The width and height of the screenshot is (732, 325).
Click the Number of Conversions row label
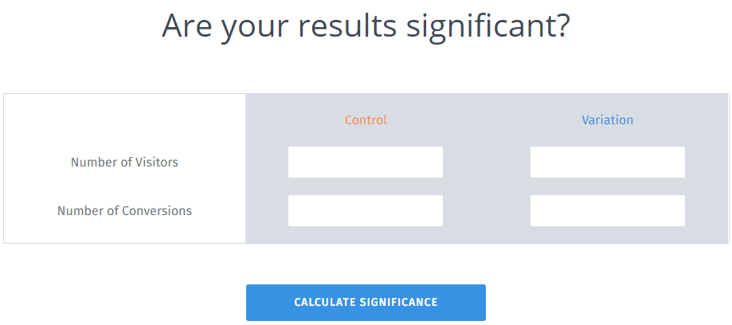(124, 211)
